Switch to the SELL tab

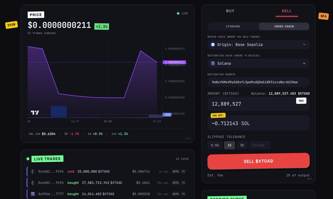[287, 11]
